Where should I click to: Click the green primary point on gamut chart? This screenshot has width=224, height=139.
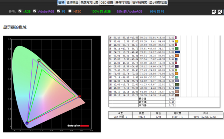tap(39, 60)
